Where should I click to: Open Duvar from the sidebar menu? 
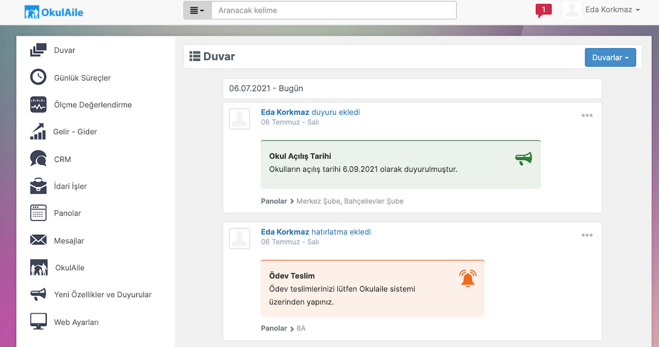(65, 51)
